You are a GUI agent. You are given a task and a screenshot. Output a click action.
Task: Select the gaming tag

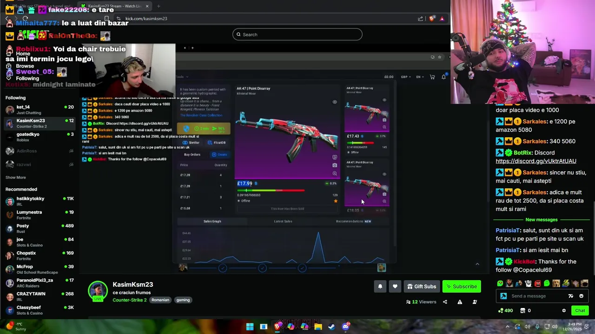pyautogui.click(x=183, y=300)
